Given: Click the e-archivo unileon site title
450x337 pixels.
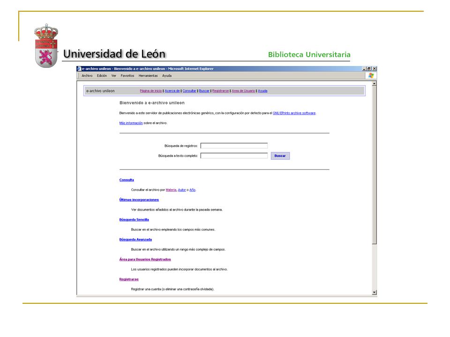Looking at the screenshot, I should pyautogui.click(x=100, y=91).
